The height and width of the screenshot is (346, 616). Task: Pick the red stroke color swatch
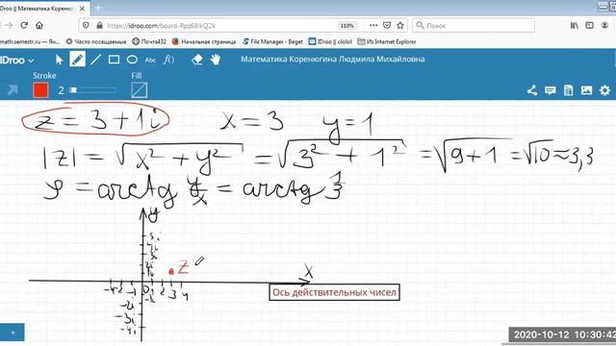(x=40, y=90)
